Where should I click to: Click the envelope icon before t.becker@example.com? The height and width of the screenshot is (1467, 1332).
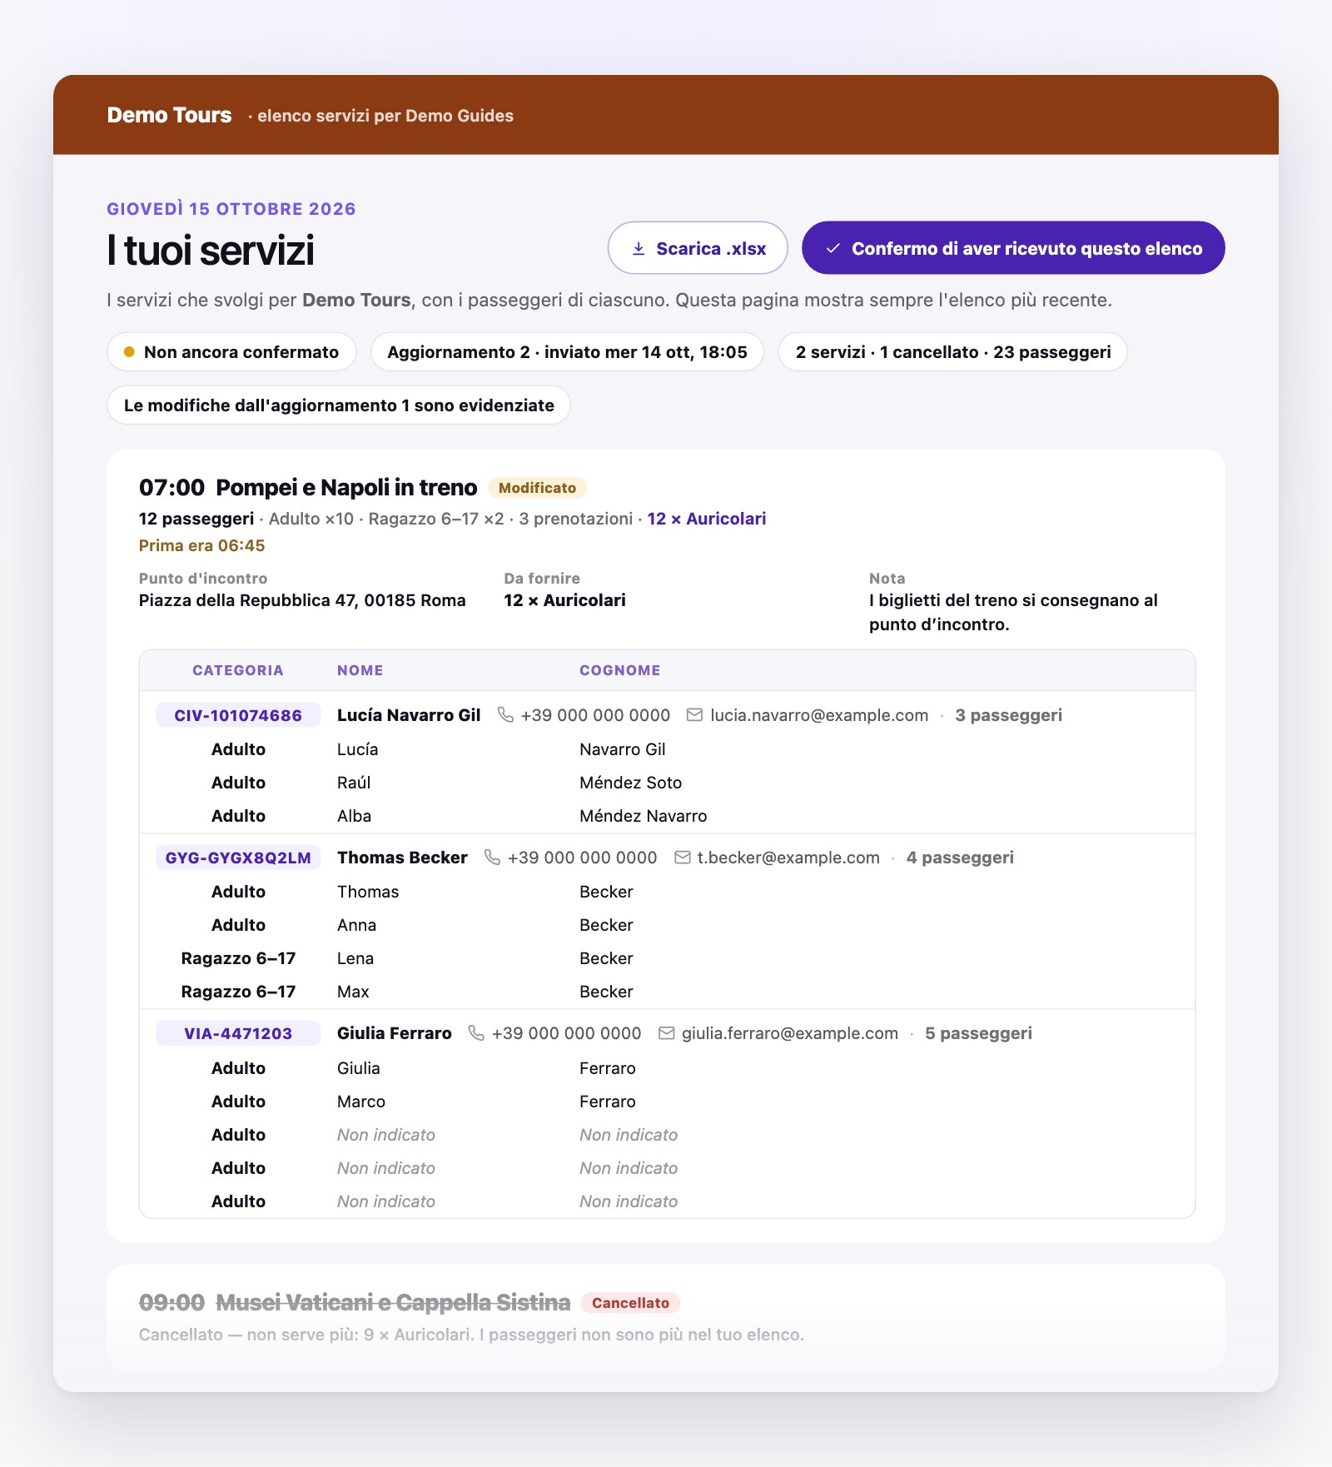tap(682, 858)
